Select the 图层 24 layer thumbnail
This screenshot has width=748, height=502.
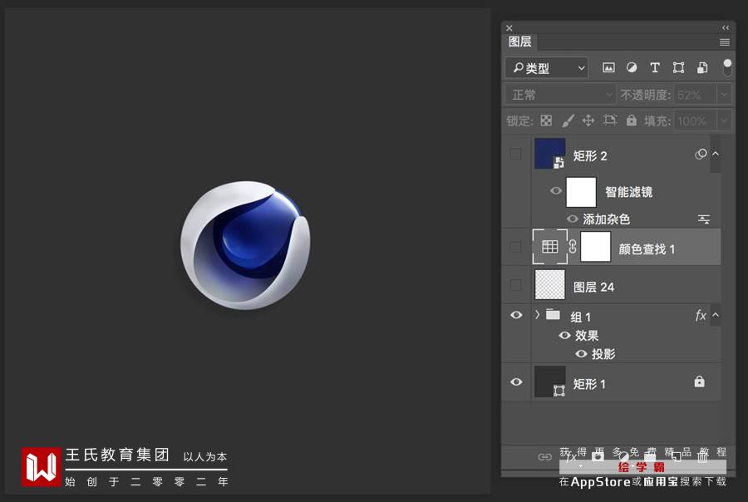tap(549, 284)
